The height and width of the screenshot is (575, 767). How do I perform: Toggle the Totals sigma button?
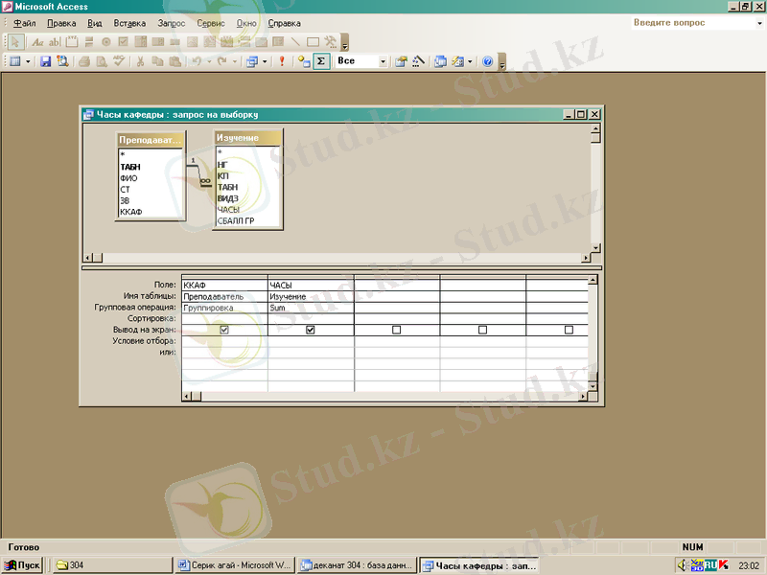(321, 61)
